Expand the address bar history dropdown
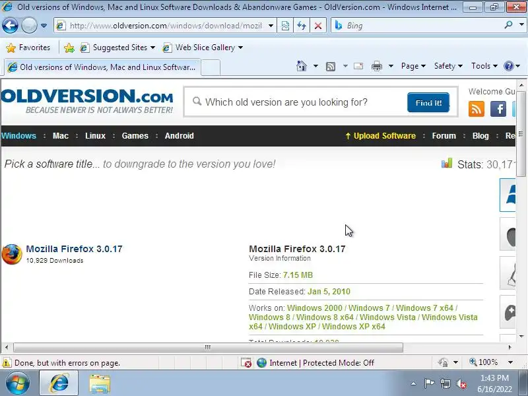The image size is (528, 396). (271, 26)
